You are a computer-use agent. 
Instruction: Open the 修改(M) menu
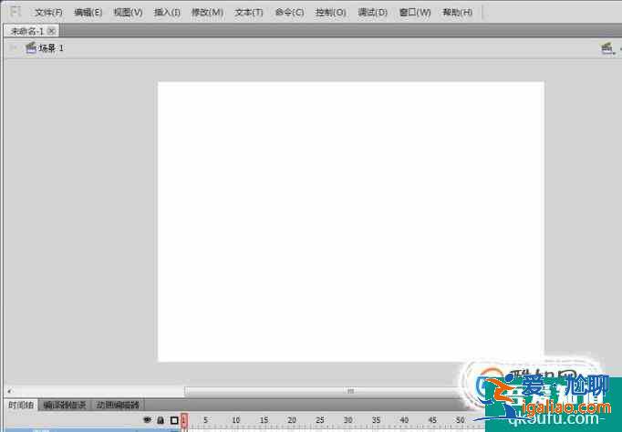[207, 13]
